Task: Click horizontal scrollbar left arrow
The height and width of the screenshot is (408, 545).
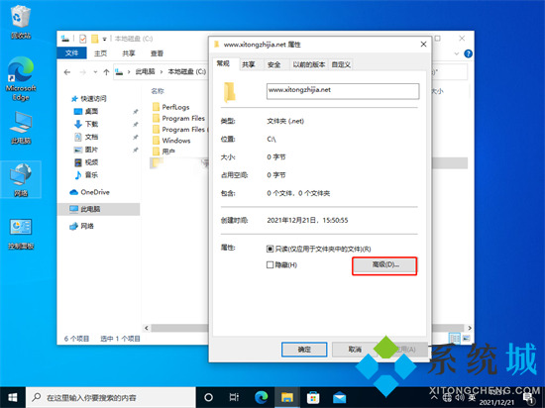Action: (x=147, y=328)
